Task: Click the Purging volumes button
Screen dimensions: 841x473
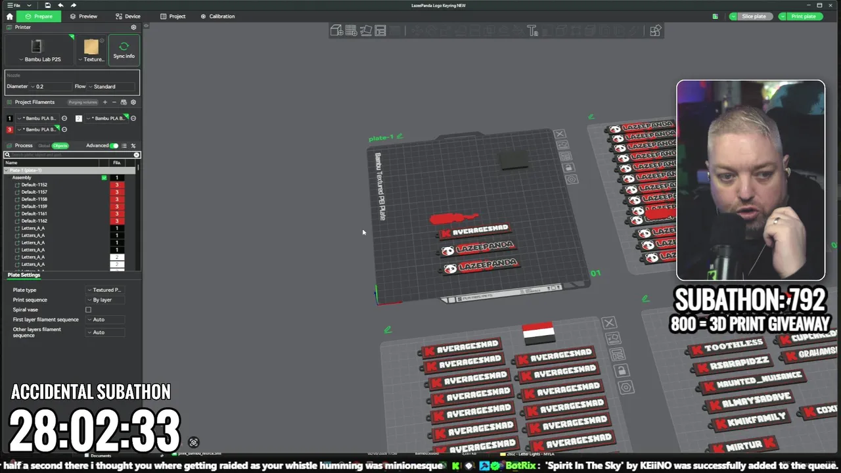Action: [83, 102]
